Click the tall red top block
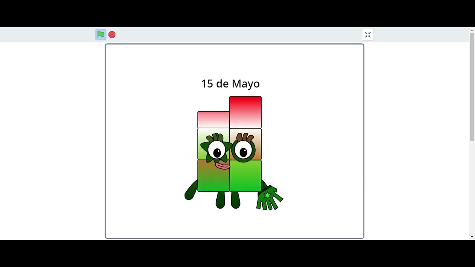 click(x=245, y=112)
